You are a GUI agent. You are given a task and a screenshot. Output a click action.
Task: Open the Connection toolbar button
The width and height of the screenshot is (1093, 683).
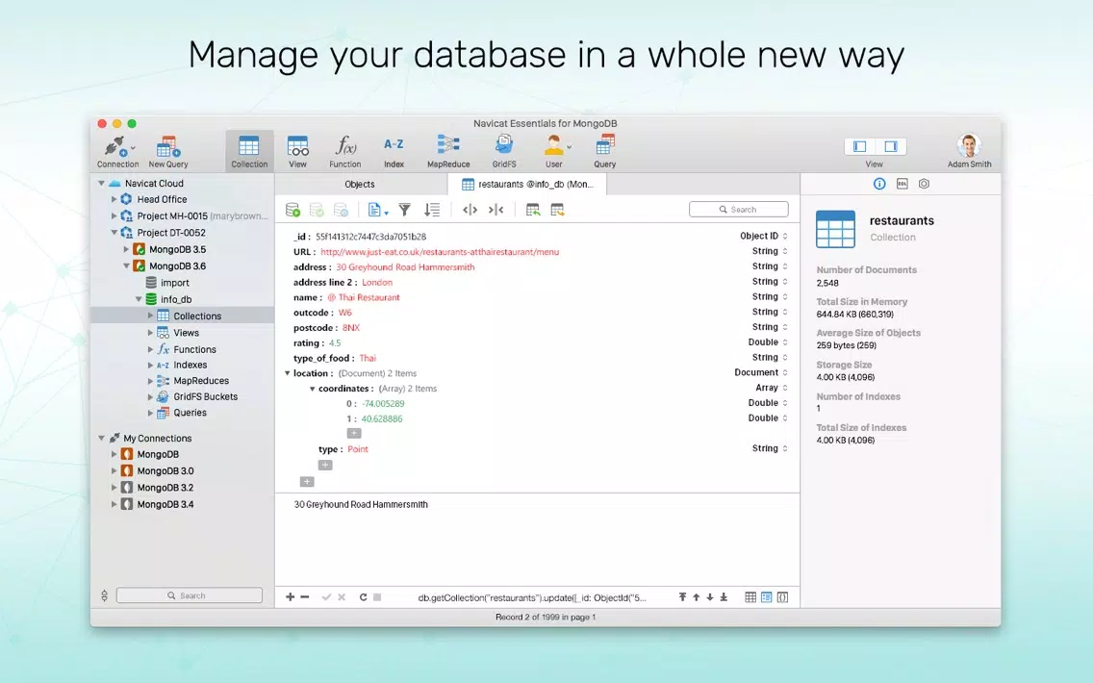click(x=117, y=152)
